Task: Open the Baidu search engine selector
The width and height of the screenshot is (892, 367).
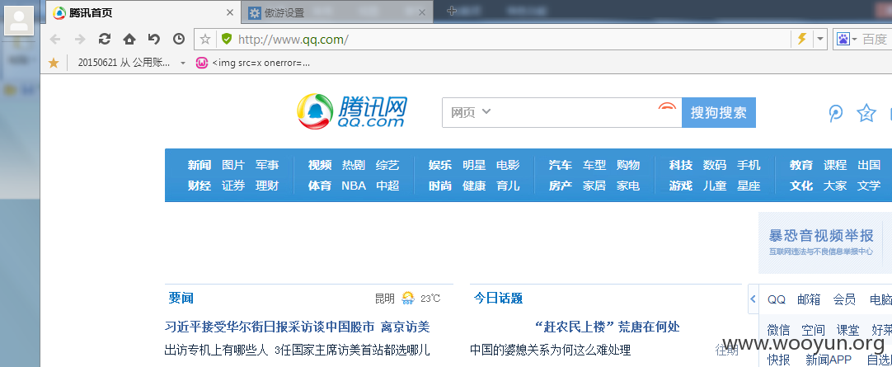Action: click(847, 40)
